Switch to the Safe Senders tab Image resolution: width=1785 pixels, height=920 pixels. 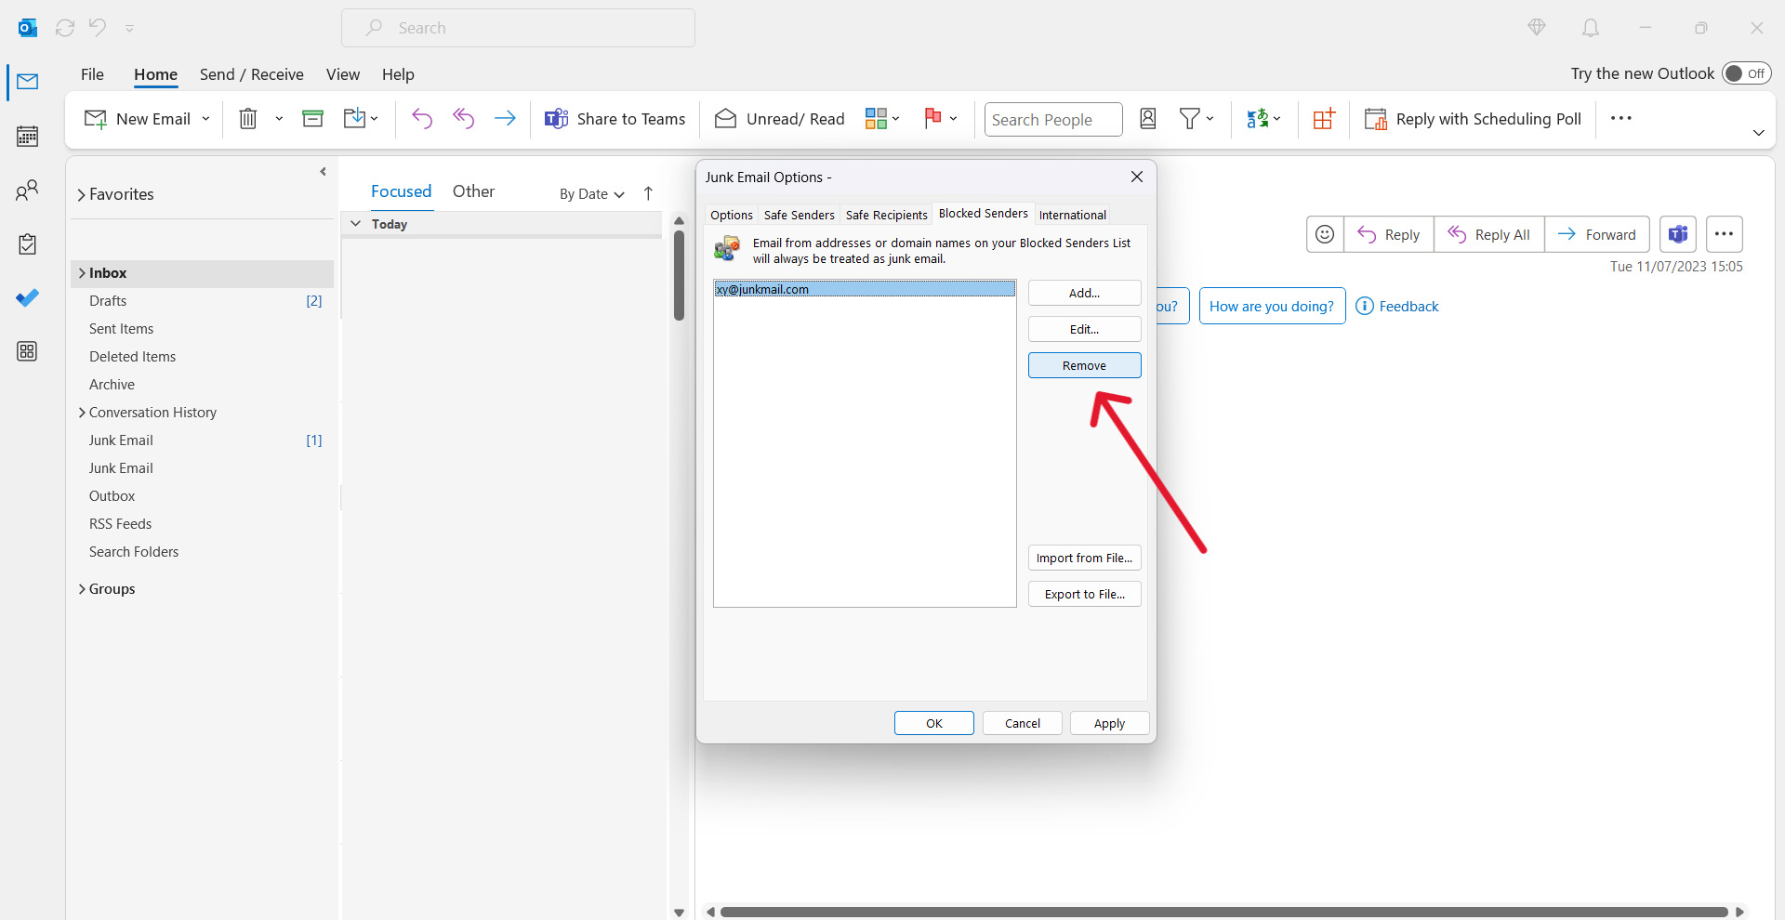pyautogui.click(x=799, y=214)
